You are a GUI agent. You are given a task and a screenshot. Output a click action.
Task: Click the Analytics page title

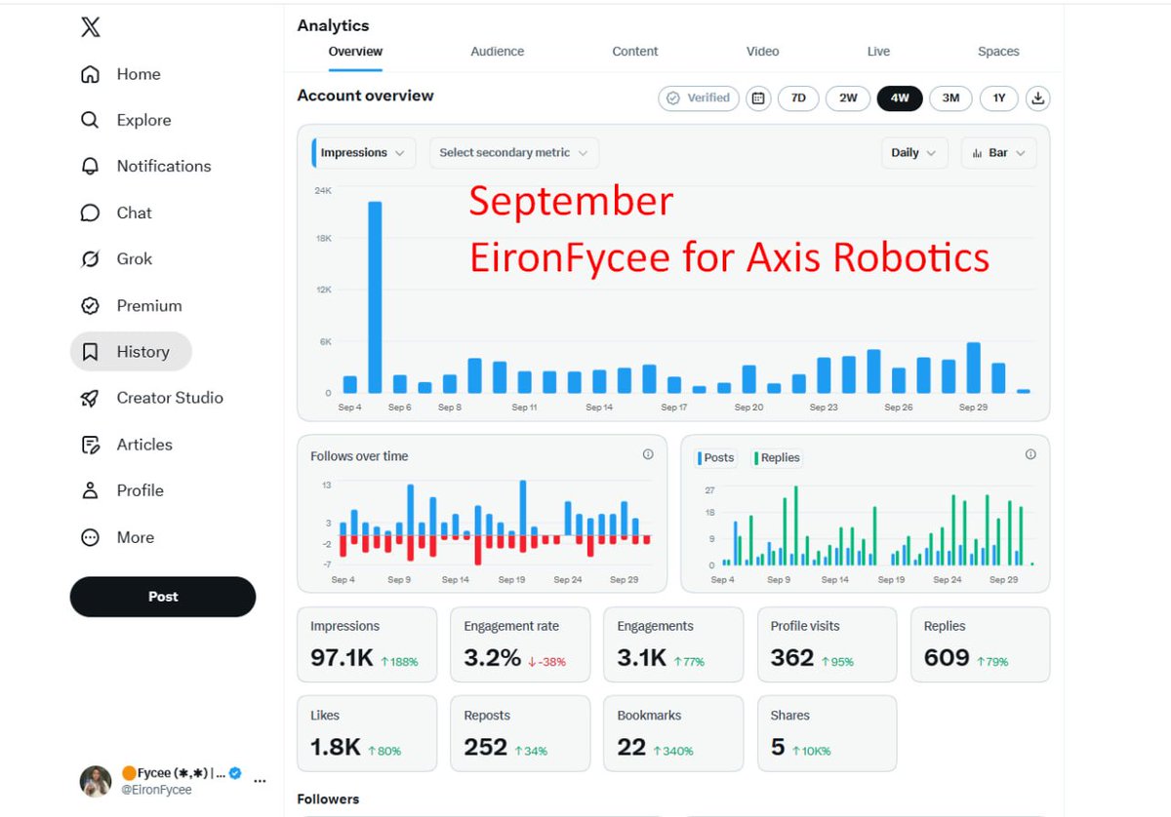[x=333, y=25]
